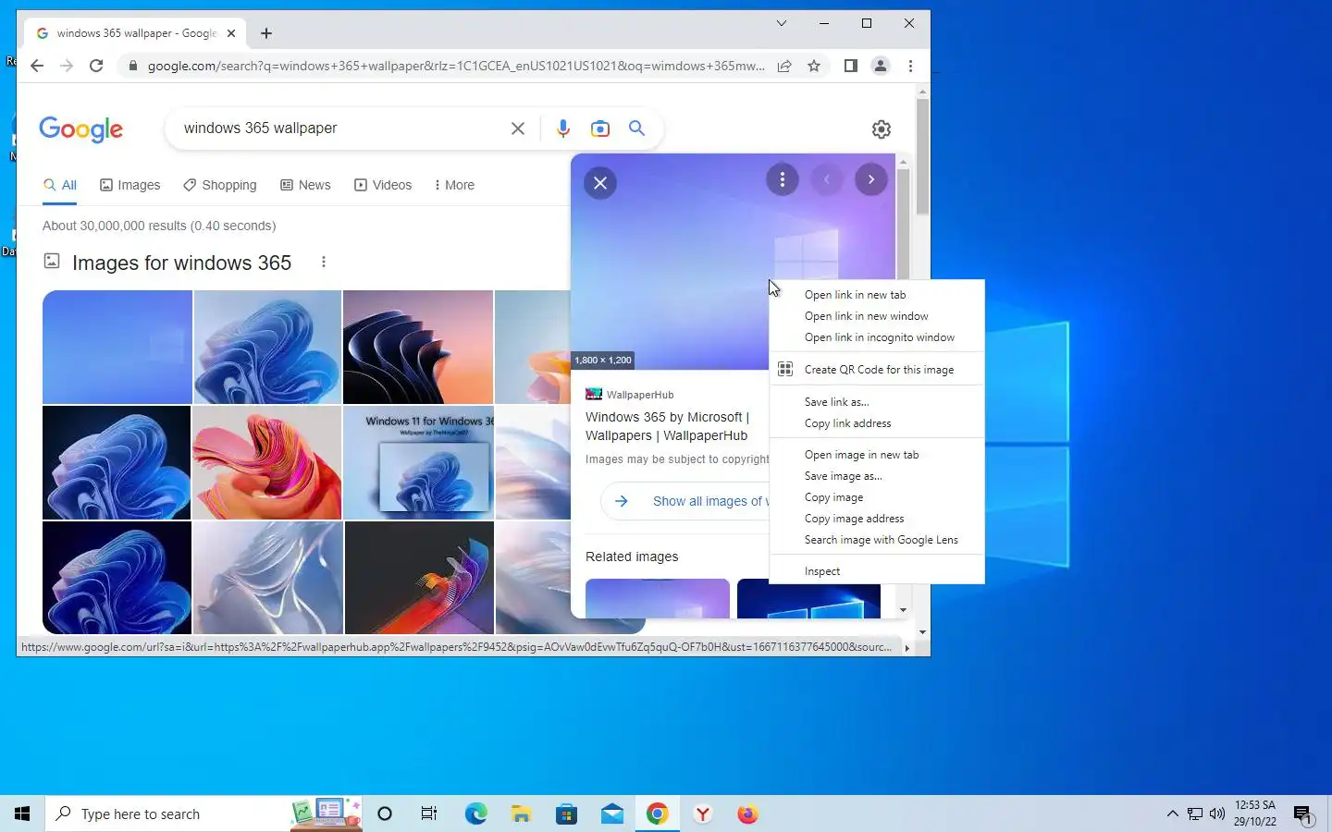Open the Chrome three-dot menu
The width and height of the screenshot is (1332, 832).
tap(910, 66)
